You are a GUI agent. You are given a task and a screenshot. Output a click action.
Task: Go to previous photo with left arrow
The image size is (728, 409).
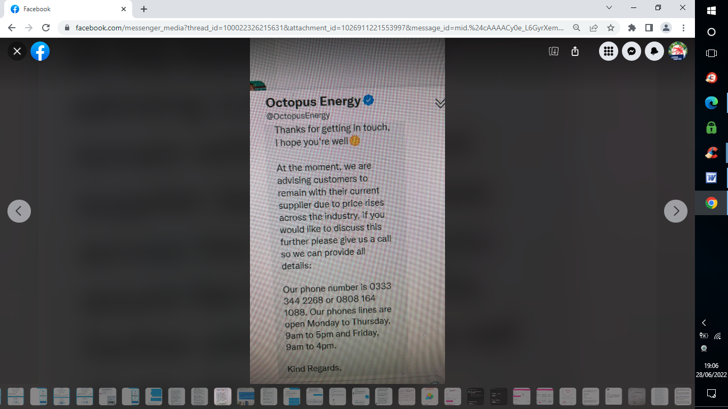point(19,211)
